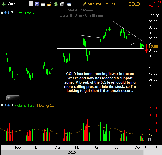
Task: Open the Daily timeframe dropdown arrow
Action: coord(31,4)
